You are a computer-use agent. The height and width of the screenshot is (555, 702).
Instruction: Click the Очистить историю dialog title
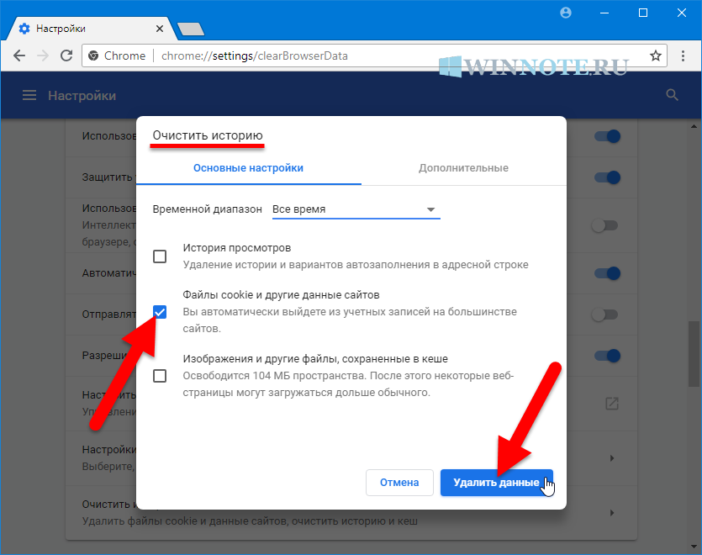click(x=208, y=135)
